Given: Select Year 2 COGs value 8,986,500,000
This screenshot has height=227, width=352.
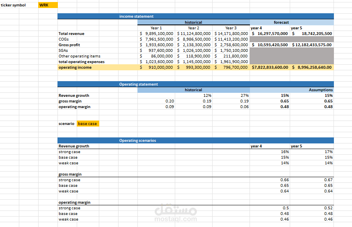Looking at the screenshot, I should point(194,39).
